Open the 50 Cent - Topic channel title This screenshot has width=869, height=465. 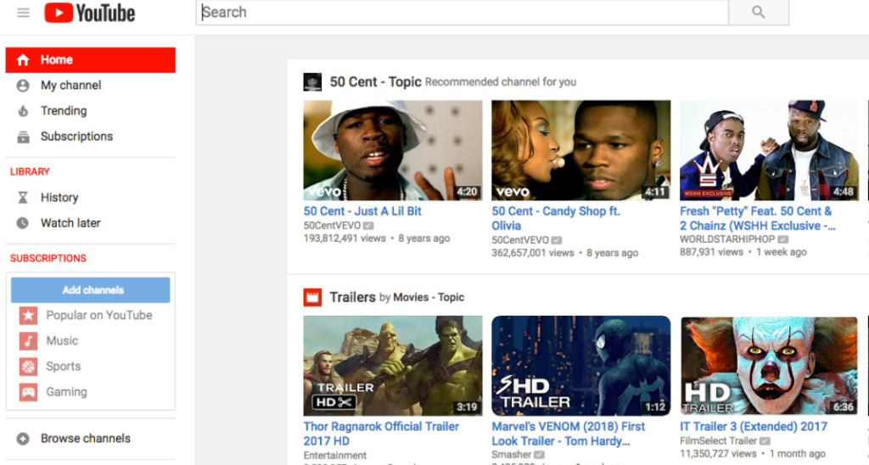click(376, 82)
